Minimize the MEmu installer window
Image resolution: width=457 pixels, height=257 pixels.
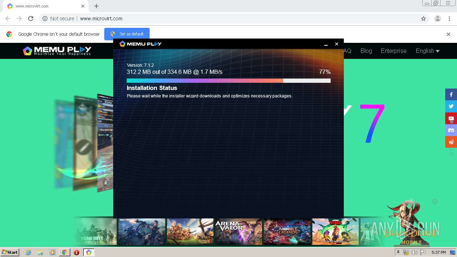(326, 44)
